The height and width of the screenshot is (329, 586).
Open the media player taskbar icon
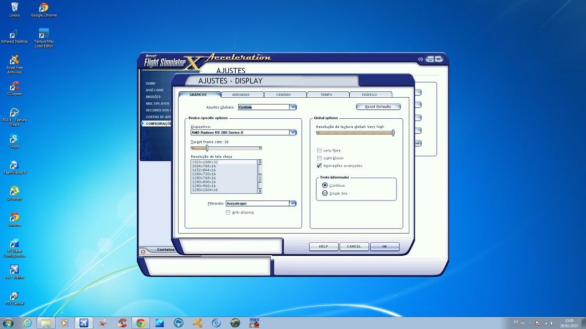click(64, 323)
